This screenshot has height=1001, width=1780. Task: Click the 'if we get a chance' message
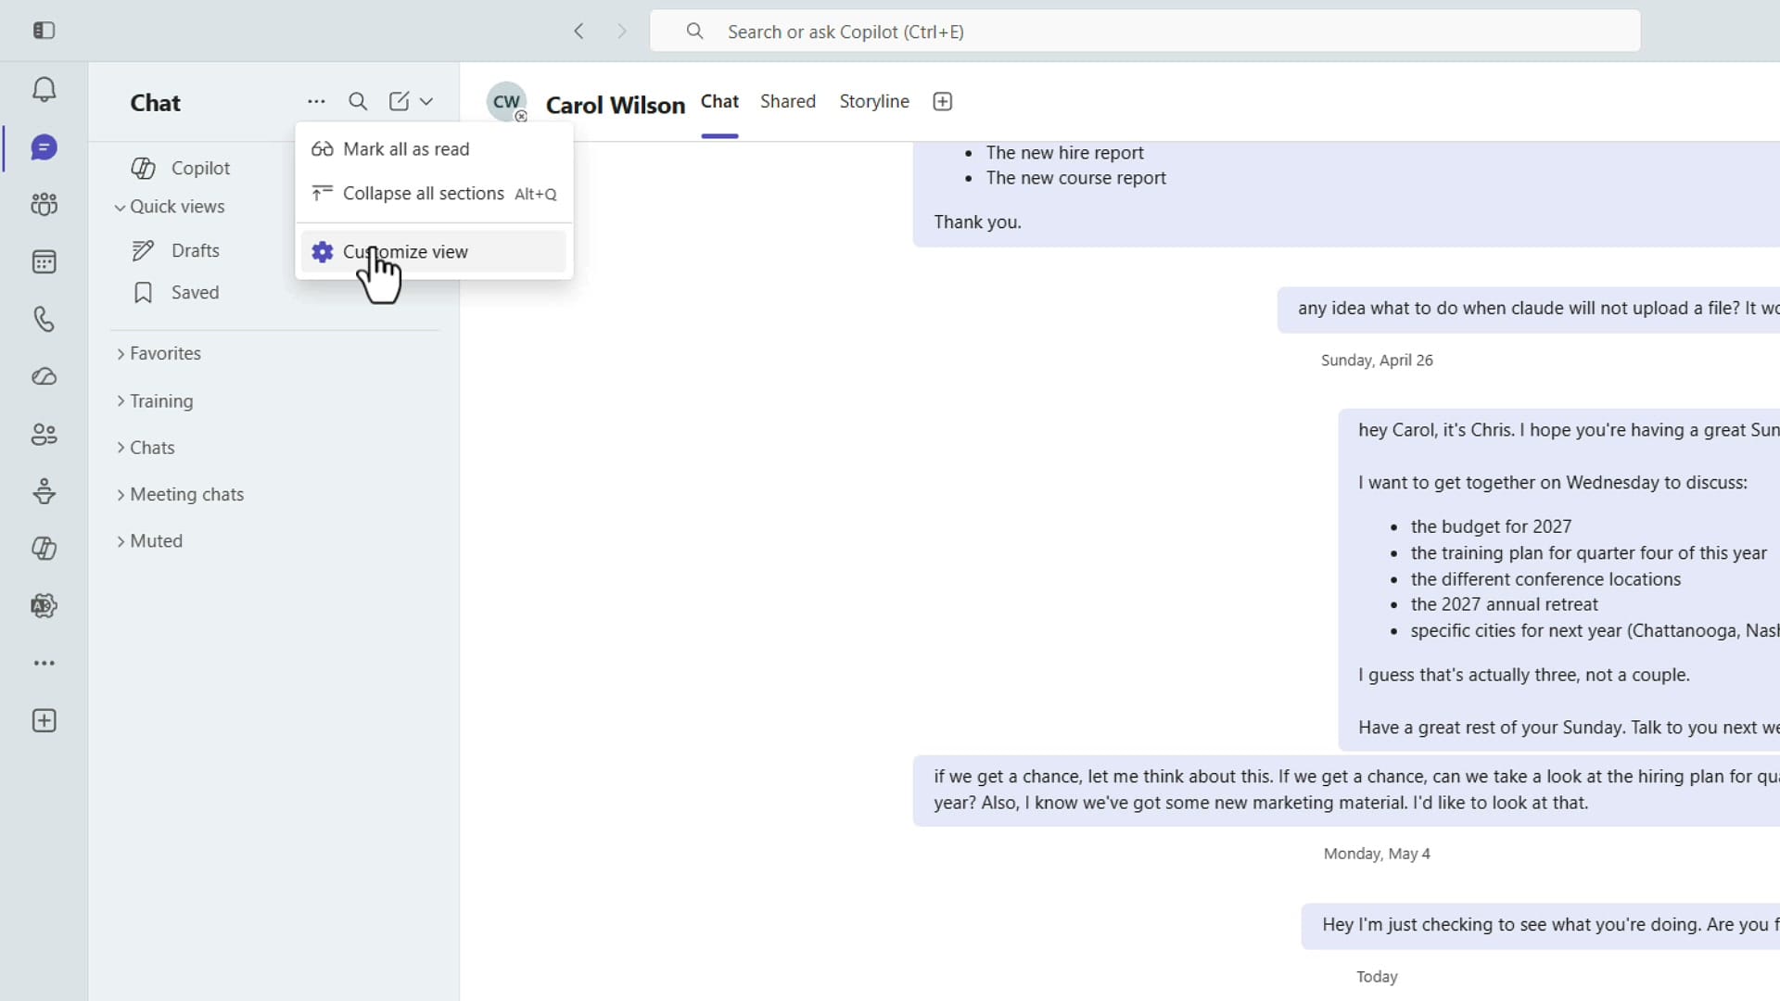pyautogui.click(x=1346, y=790)
